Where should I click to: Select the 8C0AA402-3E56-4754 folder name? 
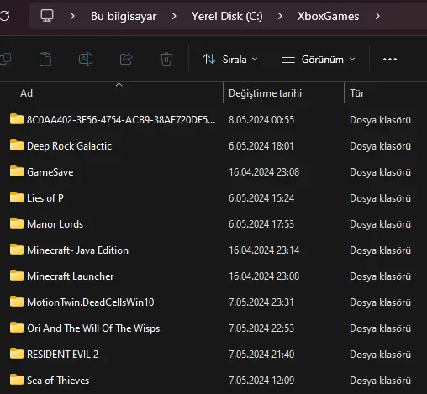[x=121, y=120]
